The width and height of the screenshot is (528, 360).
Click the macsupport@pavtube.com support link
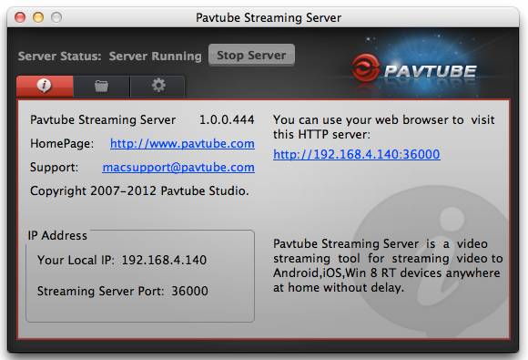(x=178, y=167)
